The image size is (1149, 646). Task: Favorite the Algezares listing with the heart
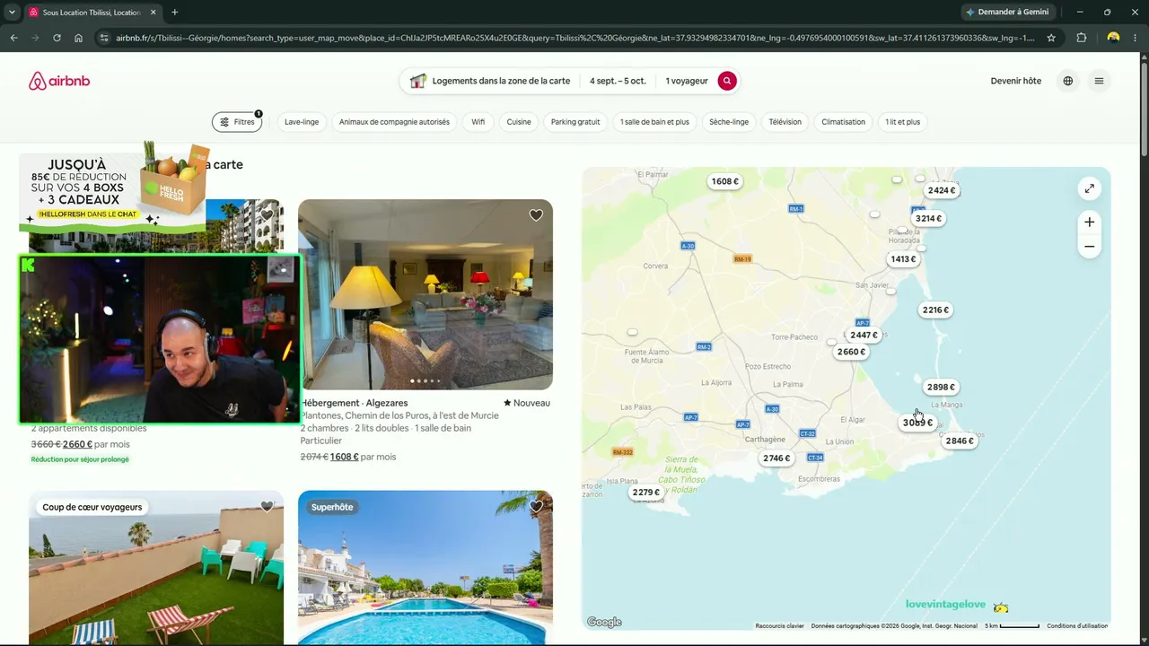tap(536, 215)
